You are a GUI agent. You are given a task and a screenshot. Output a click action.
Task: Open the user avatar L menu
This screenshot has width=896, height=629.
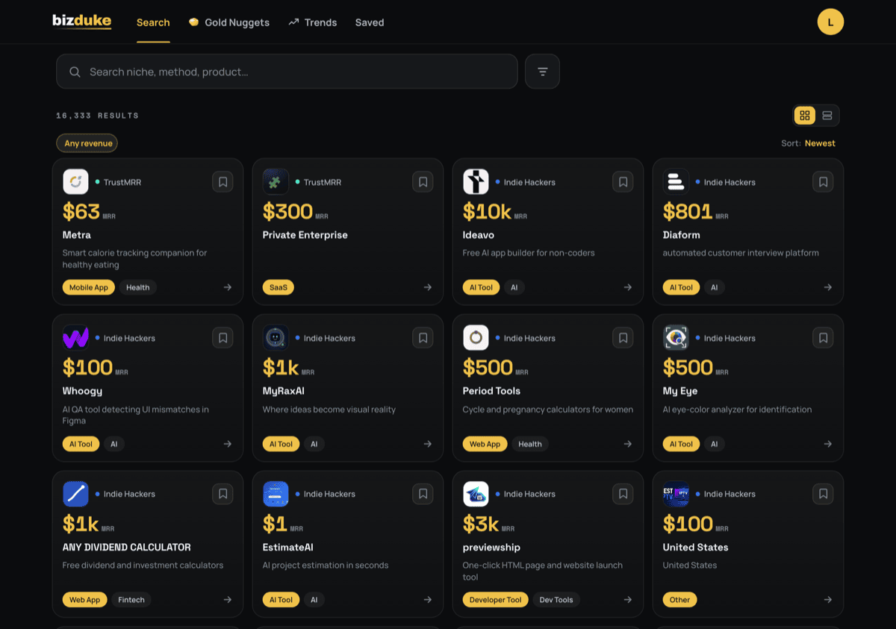coord(830,22)
